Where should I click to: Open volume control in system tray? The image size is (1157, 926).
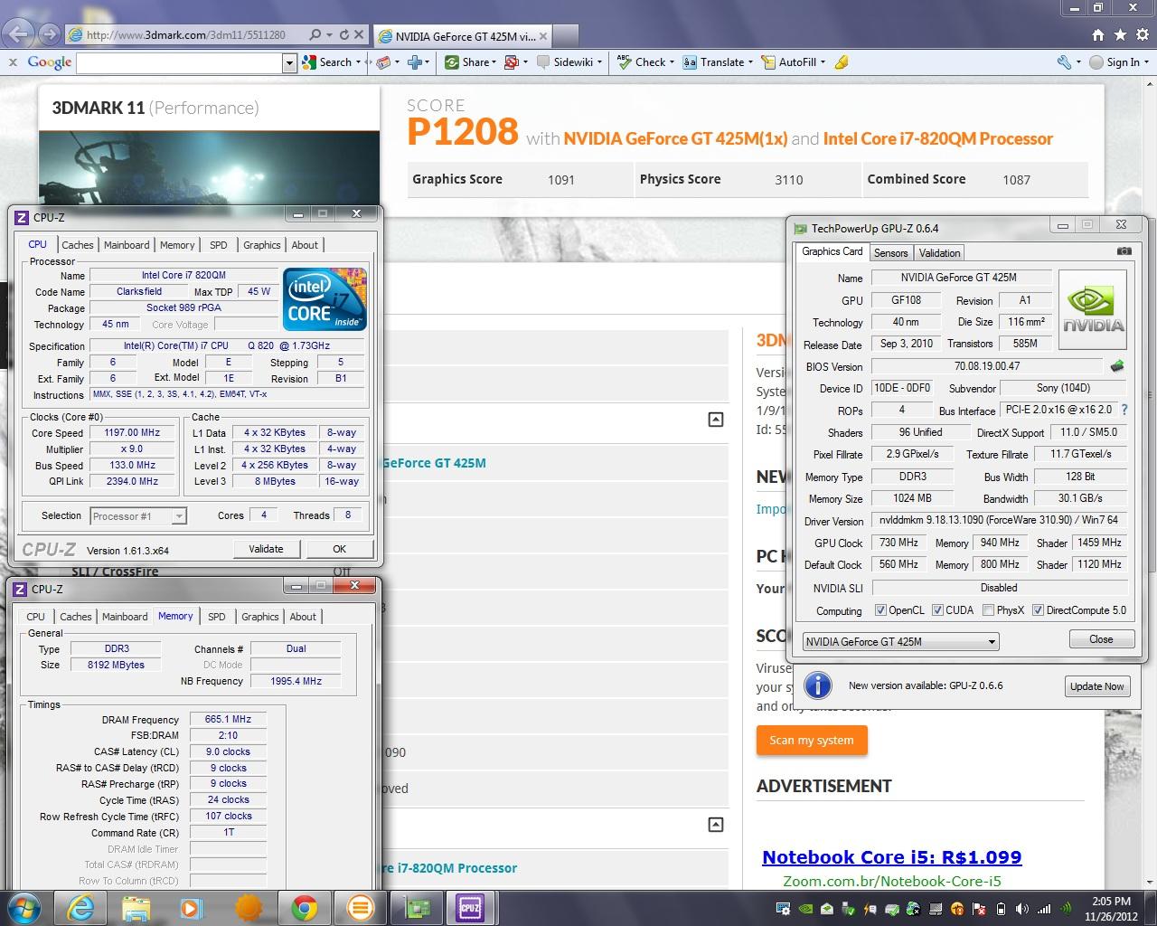(x=1021, y=909)
